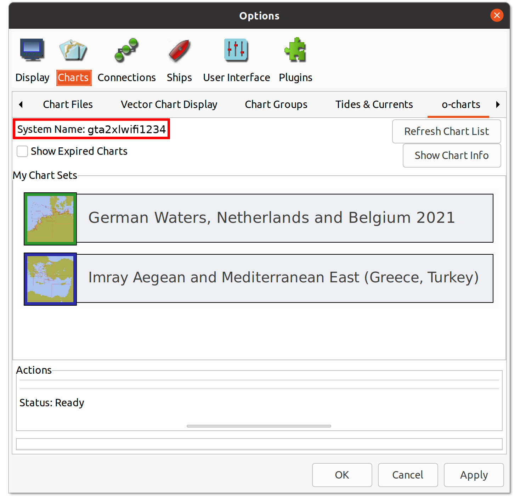Image resolution: width=520 pixels, height=503 pixels.
Task: Click Imray Aegean chart set thumbnail
Action: point(50,279)
